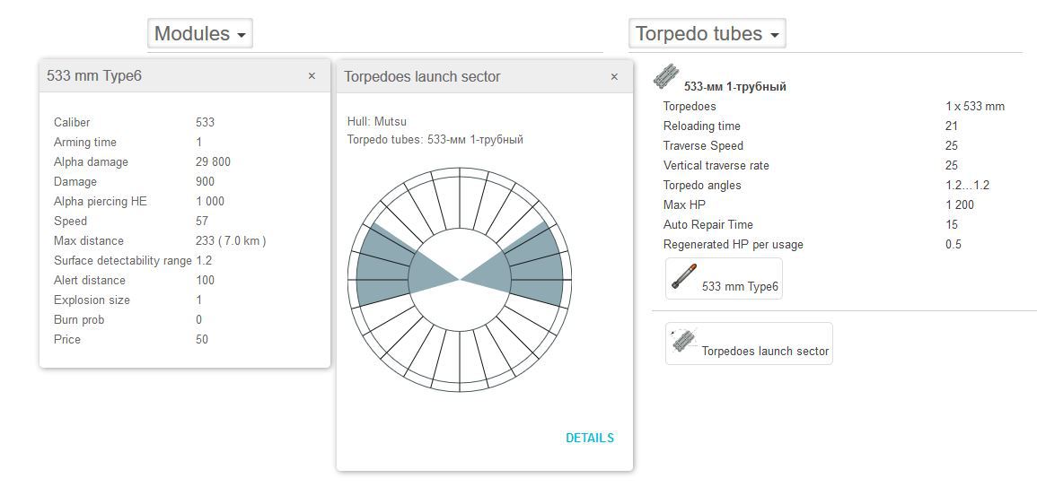This screenshot has width=1037, height=487.
Task: Click the 533 mm Type6 panel title
Action: click(x=94, y=76)
